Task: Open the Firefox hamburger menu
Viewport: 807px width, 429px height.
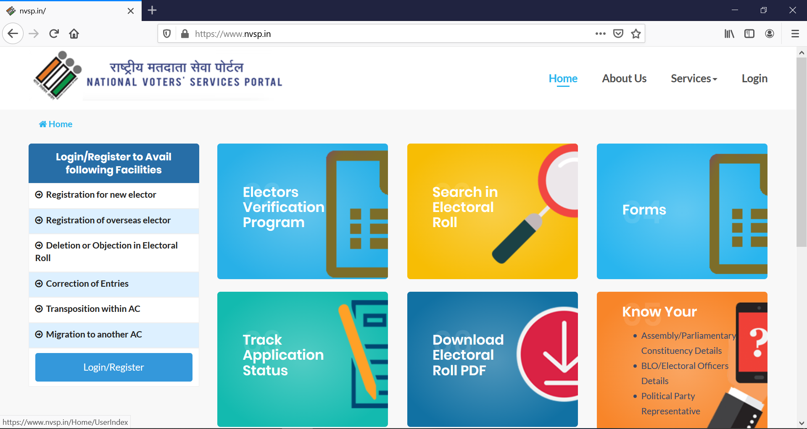Action: (795, 34)
